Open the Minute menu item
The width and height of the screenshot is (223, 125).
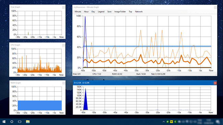tap(78, 12)
